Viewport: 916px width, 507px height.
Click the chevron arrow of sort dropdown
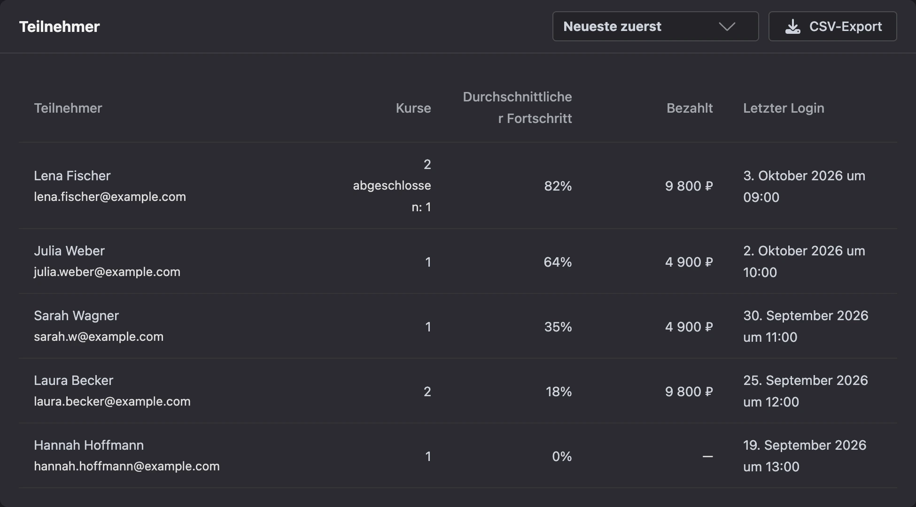click(x=727, y=27)
